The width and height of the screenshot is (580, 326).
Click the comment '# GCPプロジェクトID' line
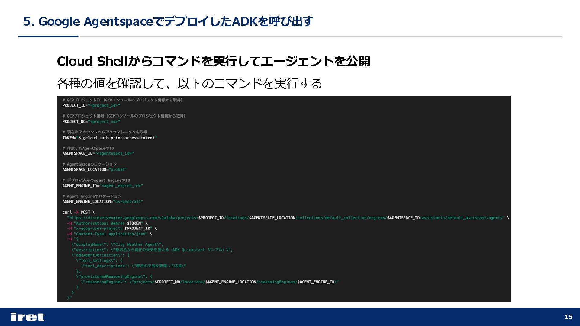click(122, 100)
